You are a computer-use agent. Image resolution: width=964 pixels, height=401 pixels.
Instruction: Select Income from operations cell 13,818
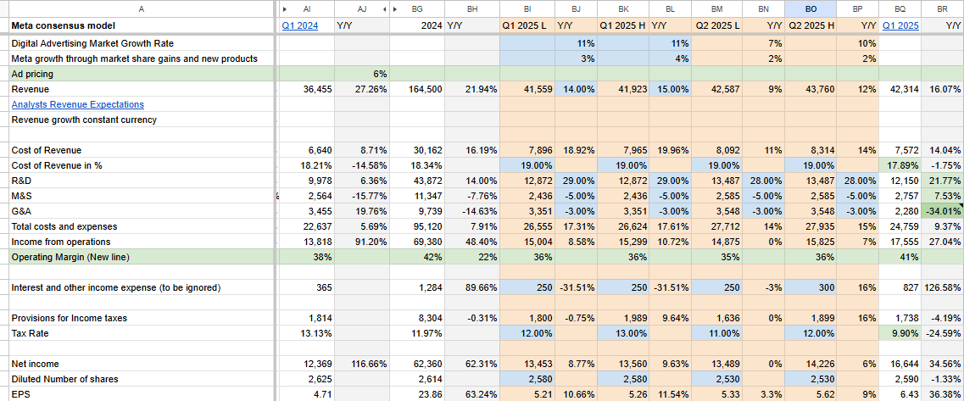coord(307,242)
